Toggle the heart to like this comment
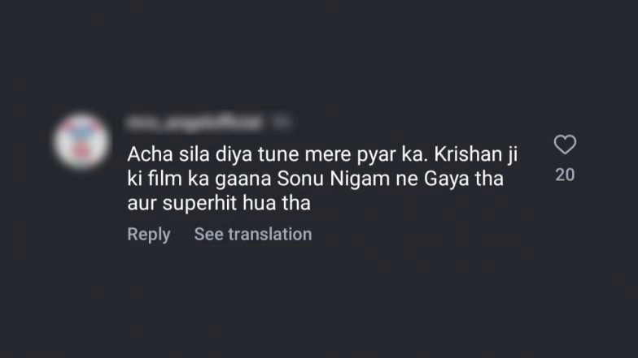638x358 pixels. [565, 145]
